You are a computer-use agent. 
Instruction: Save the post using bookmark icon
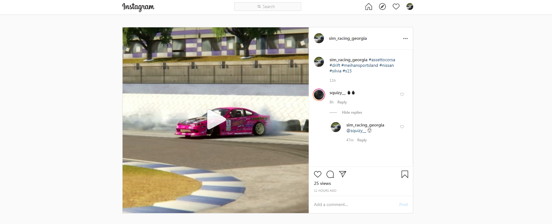[405, 174]
